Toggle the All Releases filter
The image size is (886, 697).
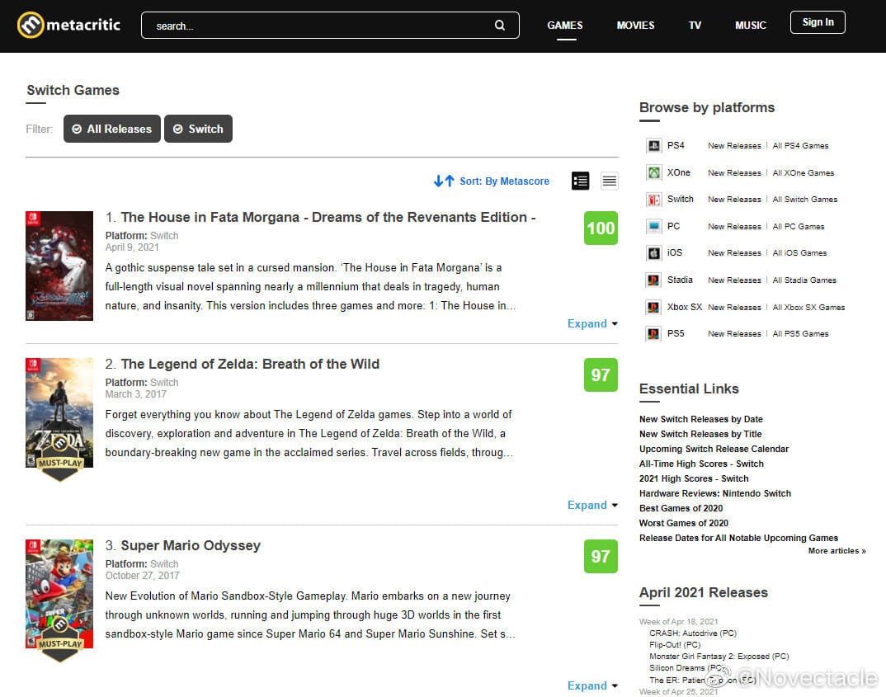point(112,129)
